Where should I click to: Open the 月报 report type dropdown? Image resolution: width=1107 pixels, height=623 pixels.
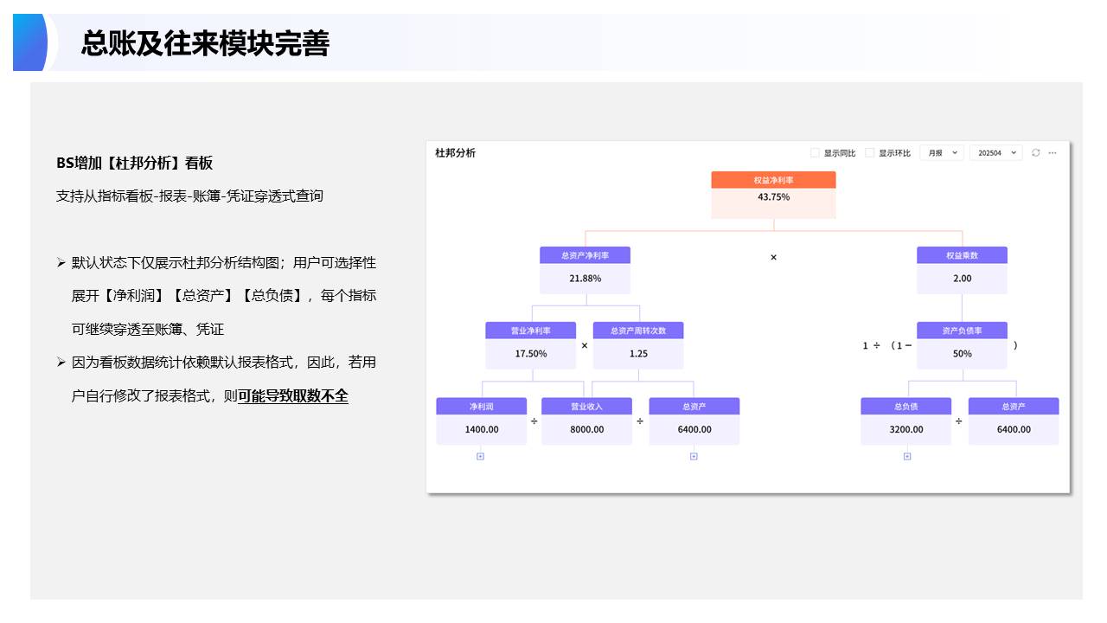[942, 153]
